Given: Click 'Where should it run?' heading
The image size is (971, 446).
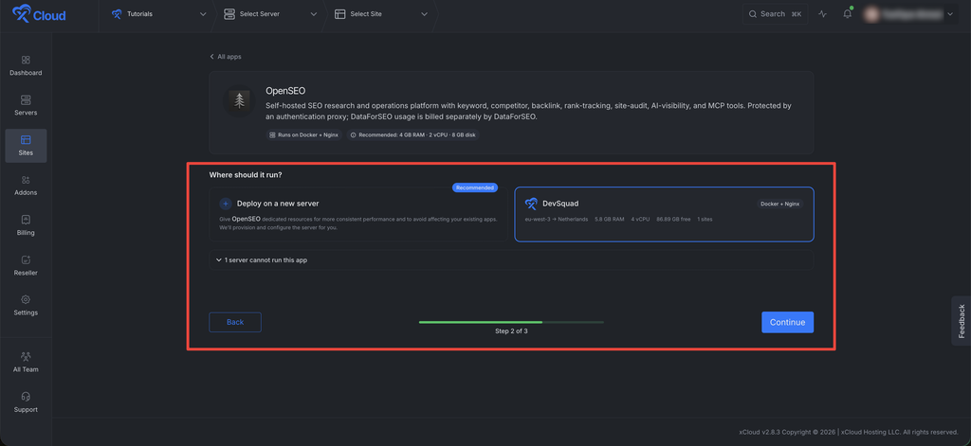Looking at the screenshot, I should click(246, 175).
